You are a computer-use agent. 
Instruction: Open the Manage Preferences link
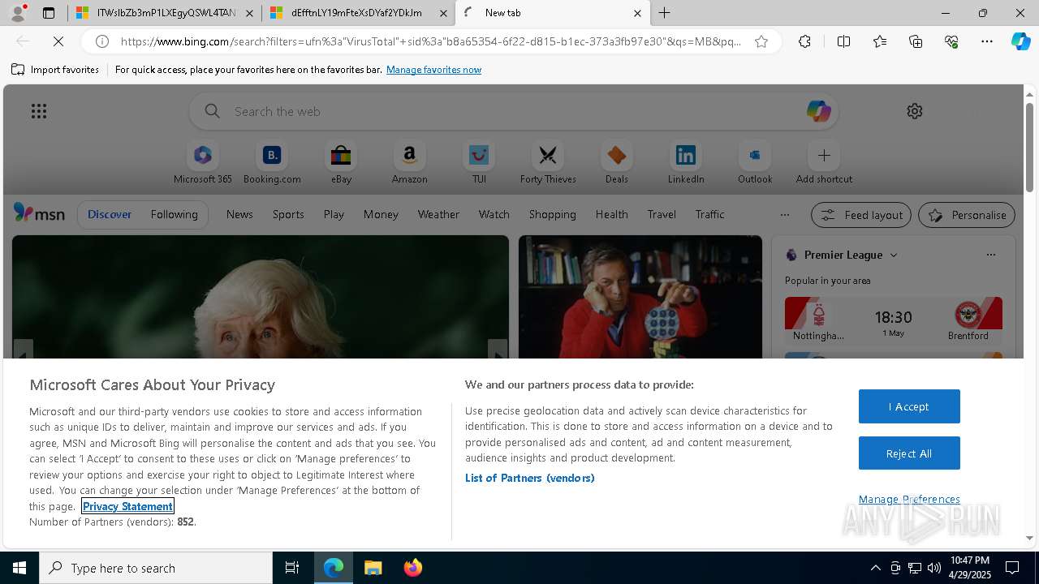909,499
